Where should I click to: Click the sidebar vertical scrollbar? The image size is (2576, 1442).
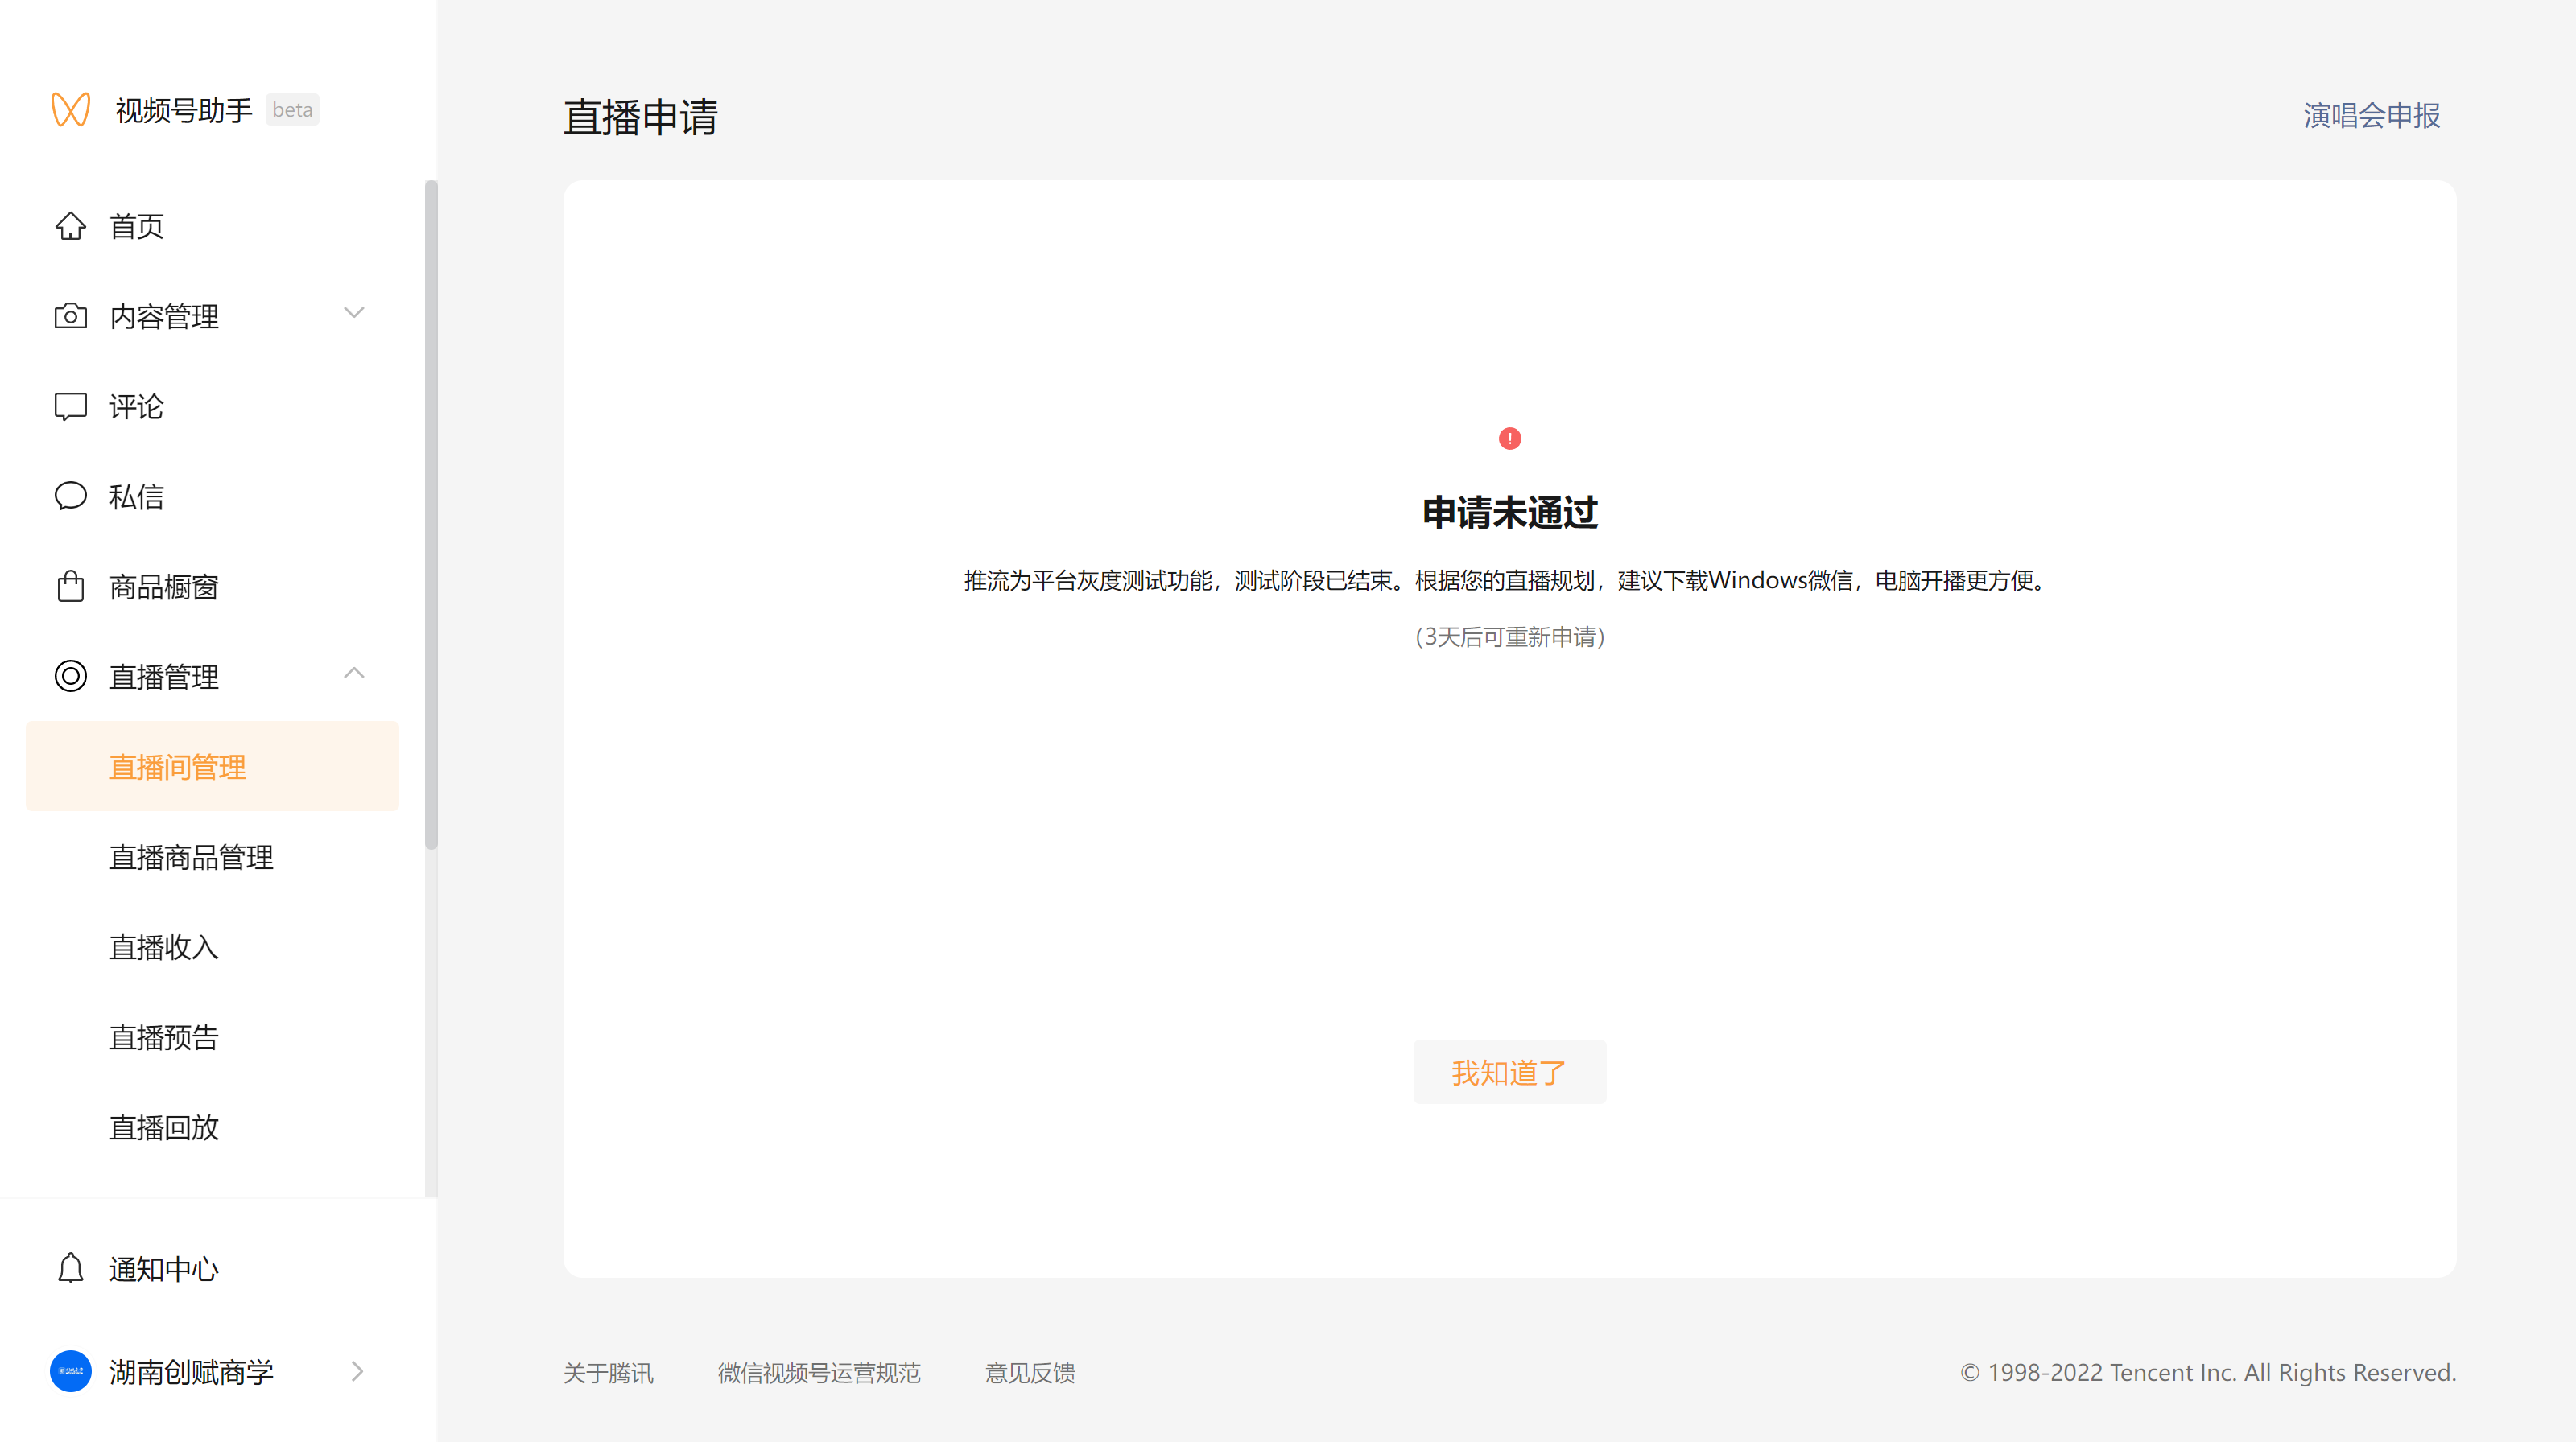click(x=431, y=515)
